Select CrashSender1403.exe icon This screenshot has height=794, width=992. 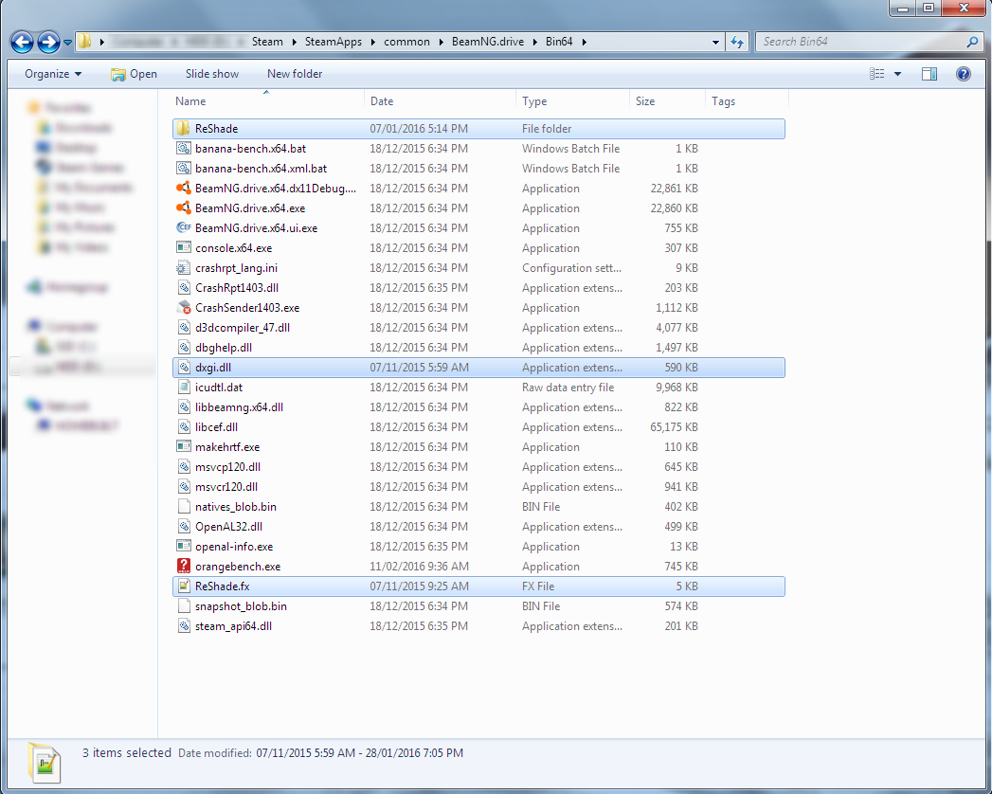[184, 308]
